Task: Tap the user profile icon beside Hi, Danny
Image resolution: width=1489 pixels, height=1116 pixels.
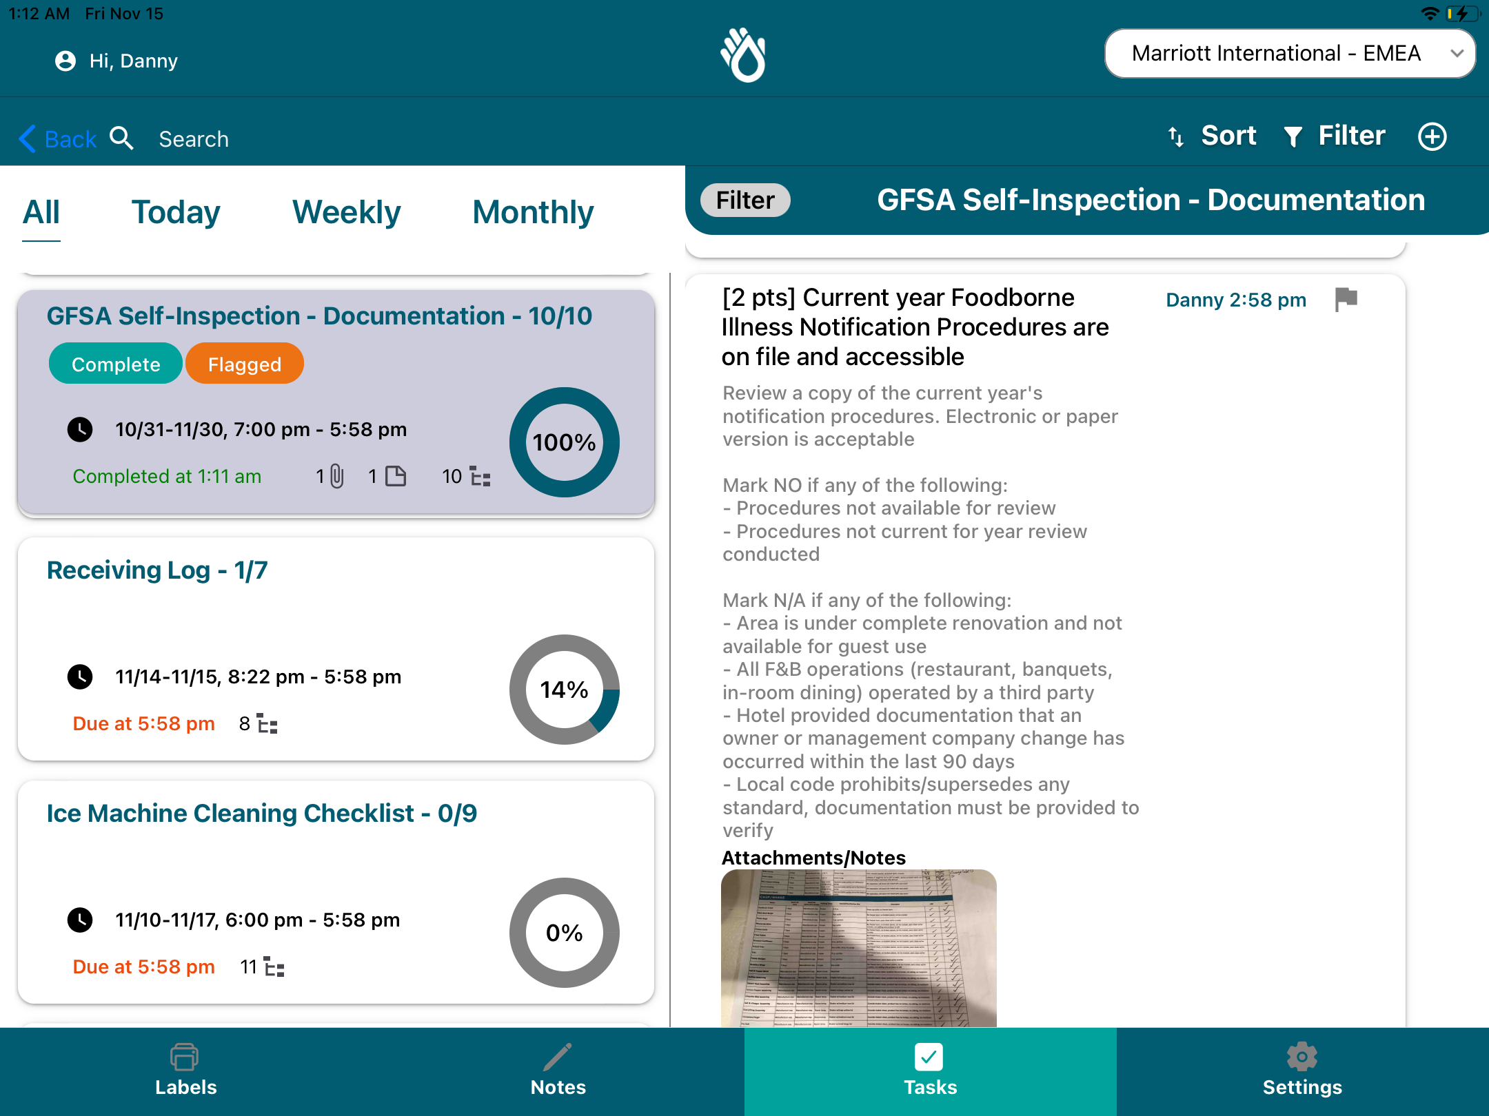Action: coord(65,61)
